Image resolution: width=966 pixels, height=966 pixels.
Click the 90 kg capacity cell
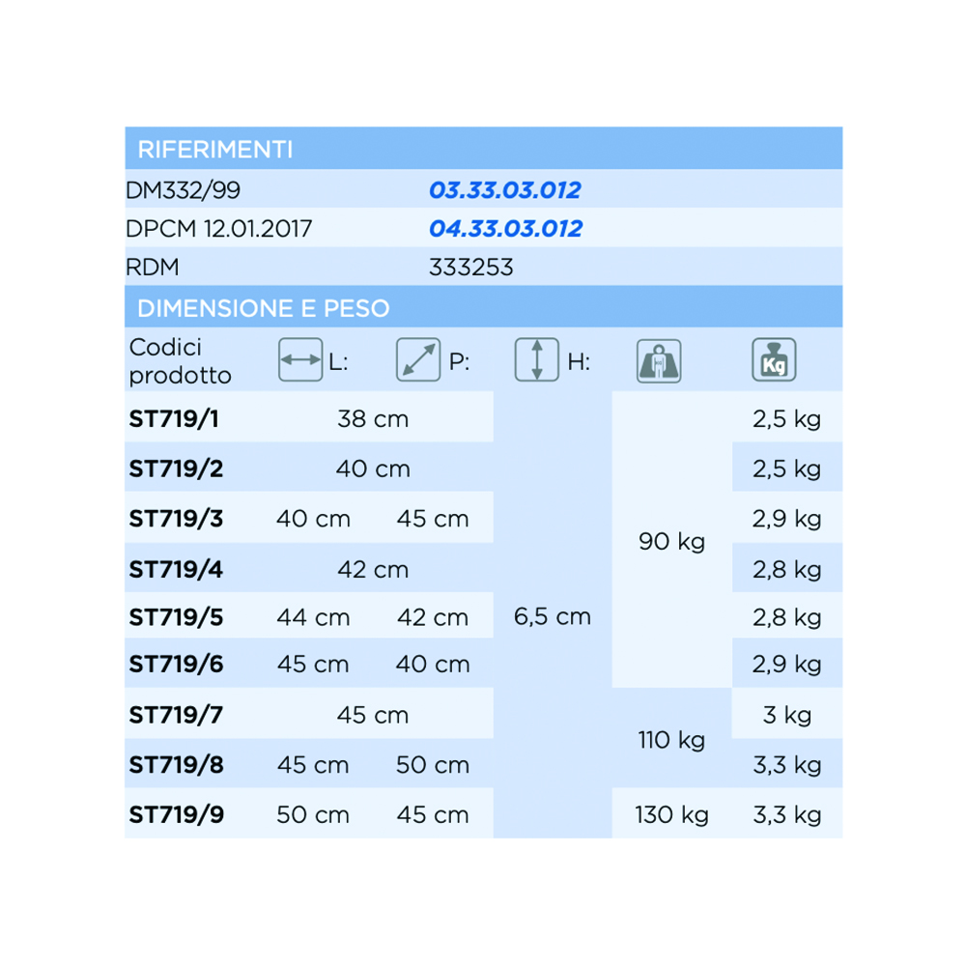click(x=671, y=542)
